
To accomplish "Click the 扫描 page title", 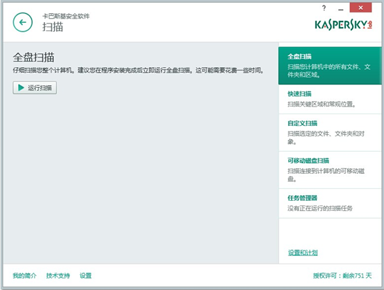I will [x=53, y=27].
